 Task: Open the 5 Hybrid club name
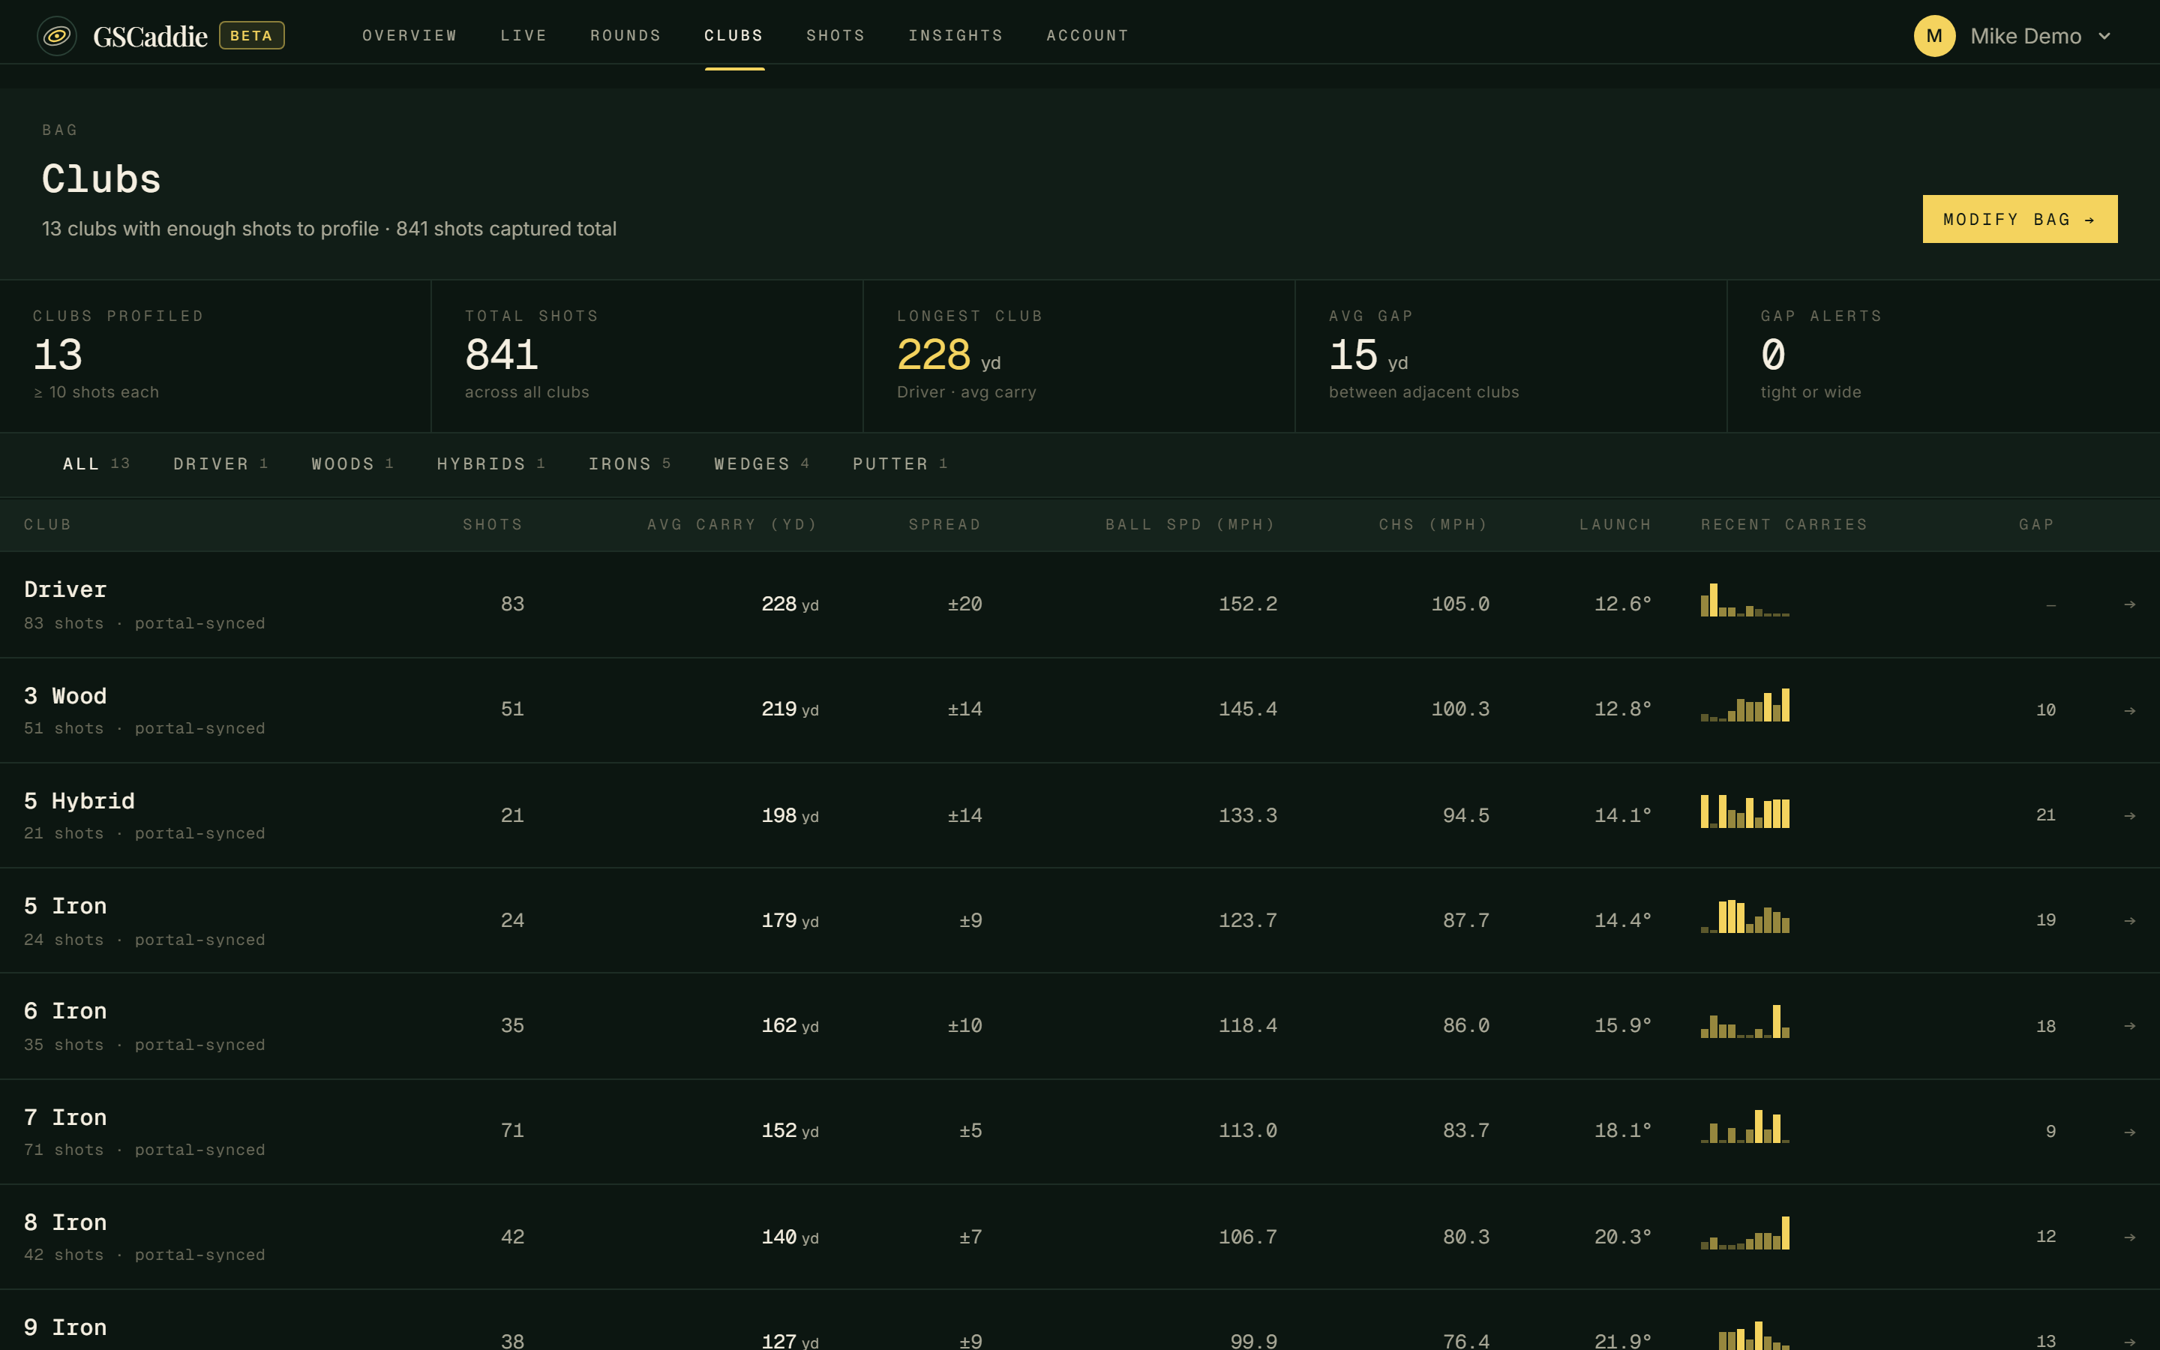coord(79,801)
